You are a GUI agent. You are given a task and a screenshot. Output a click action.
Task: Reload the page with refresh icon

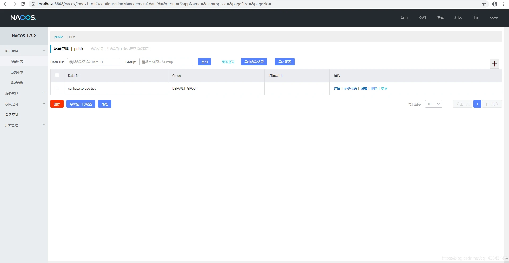click(23, 4)
